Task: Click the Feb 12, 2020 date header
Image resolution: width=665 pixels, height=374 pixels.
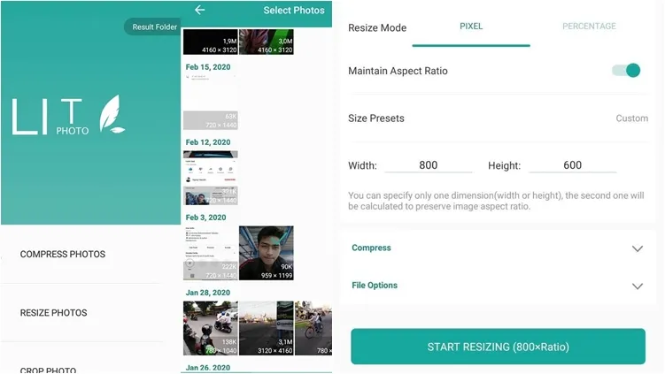Action: (208, 142)
